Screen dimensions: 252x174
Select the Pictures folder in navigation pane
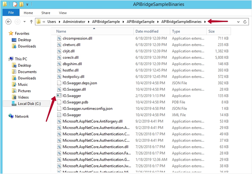click(24, 91)
